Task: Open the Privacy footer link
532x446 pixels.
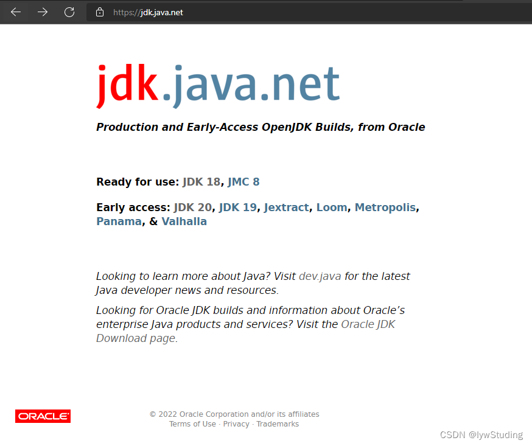Action: click(236, 424)
